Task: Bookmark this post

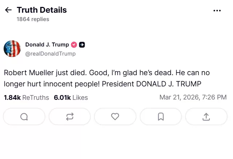Action: pos(161,117)
